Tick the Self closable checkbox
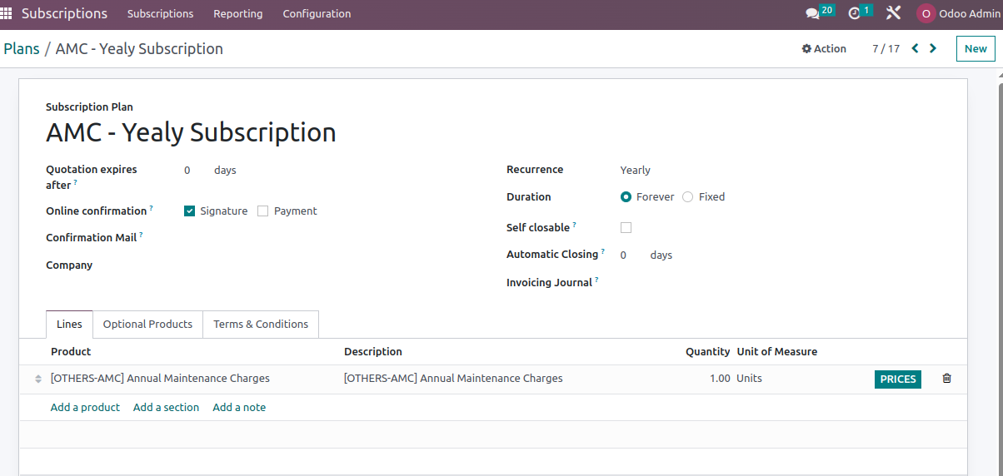 (626, 227)
